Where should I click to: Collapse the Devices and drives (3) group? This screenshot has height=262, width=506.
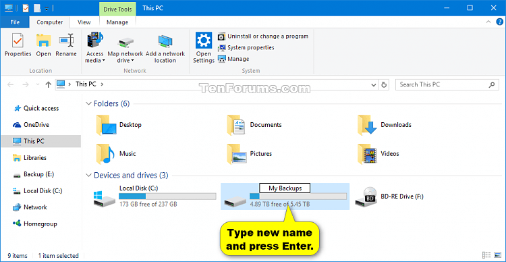click(88, 176)
